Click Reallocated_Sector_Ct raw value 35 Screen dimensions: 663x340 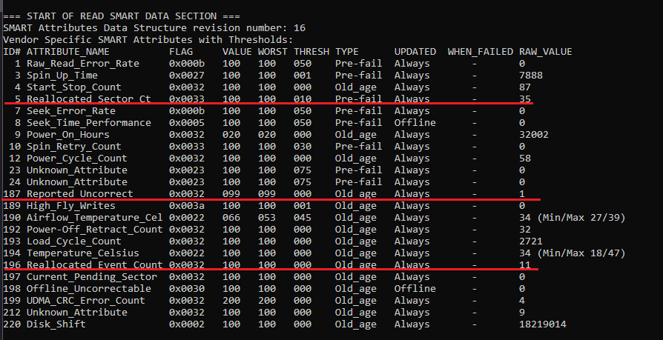525,99
